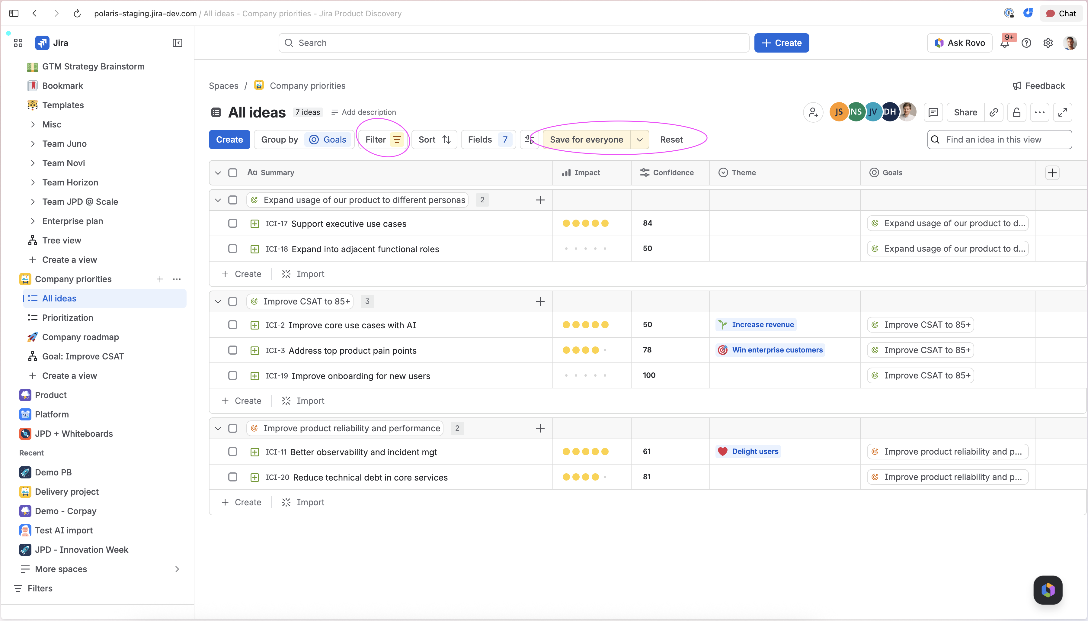Focus the Find an idea in this view field
Viewport: 1088px width, 621px height.
999,140
